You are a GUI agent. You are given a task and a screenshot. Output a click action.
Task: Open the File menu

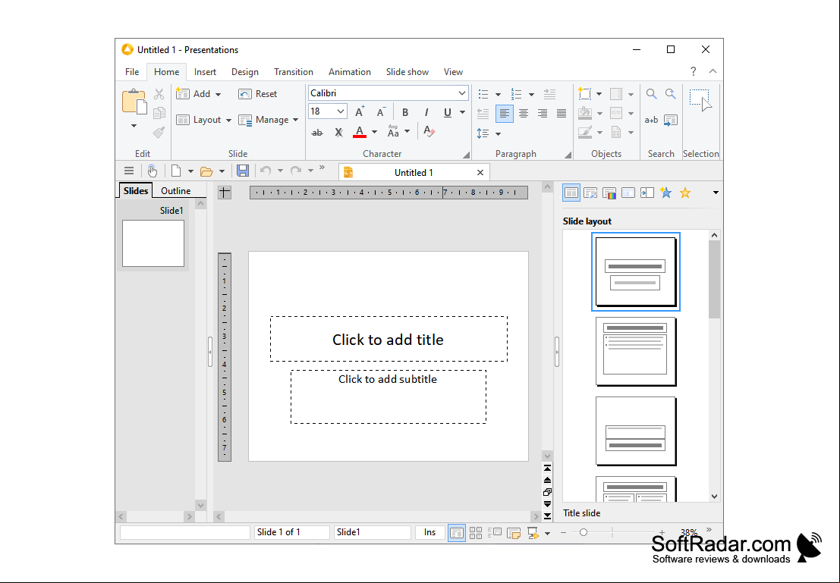coord(132,72)
